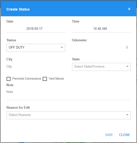The width and height of the screenshot is (137, 143).
Task: Click the Create Status header title
Action: (18, 9)
